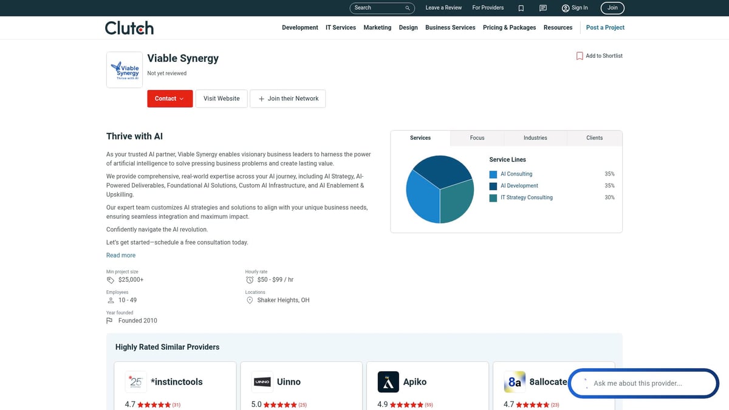This screenshot has height=410, width=729.
Task: Click the AI Development legend link
Action: tap(519, 186)
